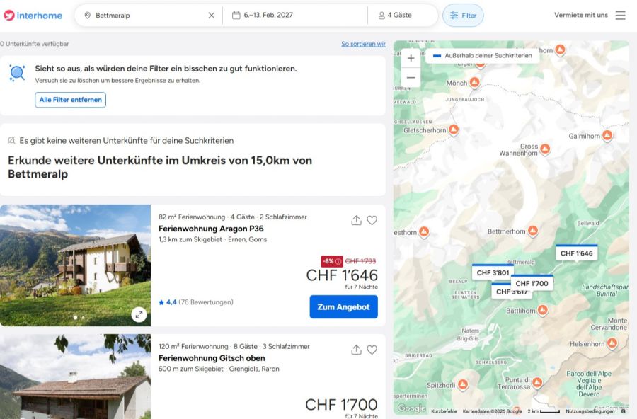The image size is (637, 419).
Task: Clear the Bettmeralp search using the X
Action: pos(210,14)
